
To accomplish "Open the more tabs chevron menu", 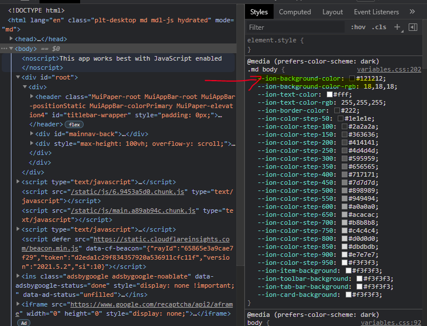I will click(x=412, y=11).
